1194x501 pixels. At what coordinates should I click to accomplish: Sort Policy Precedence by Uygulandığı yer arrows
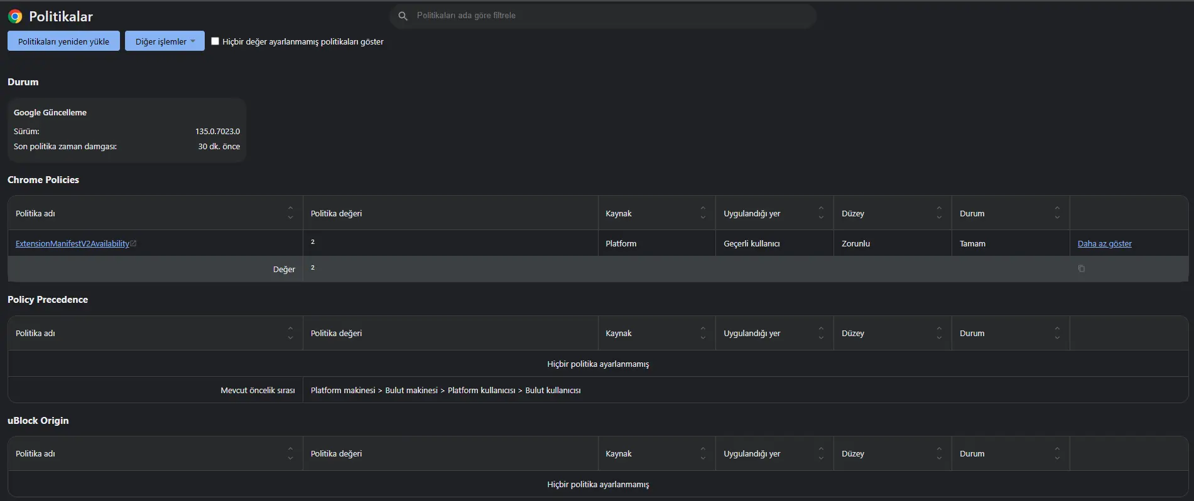821,333
